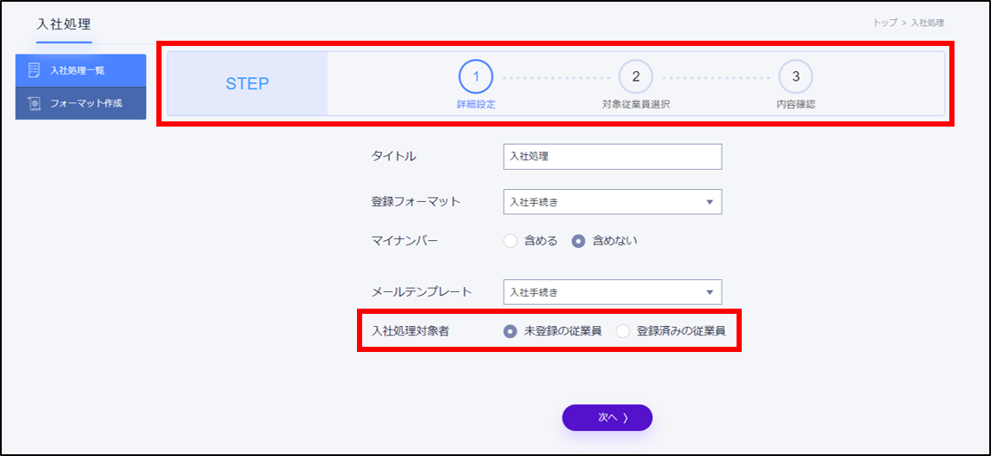Click the フォーマット作成 sidebar icon

34,103
